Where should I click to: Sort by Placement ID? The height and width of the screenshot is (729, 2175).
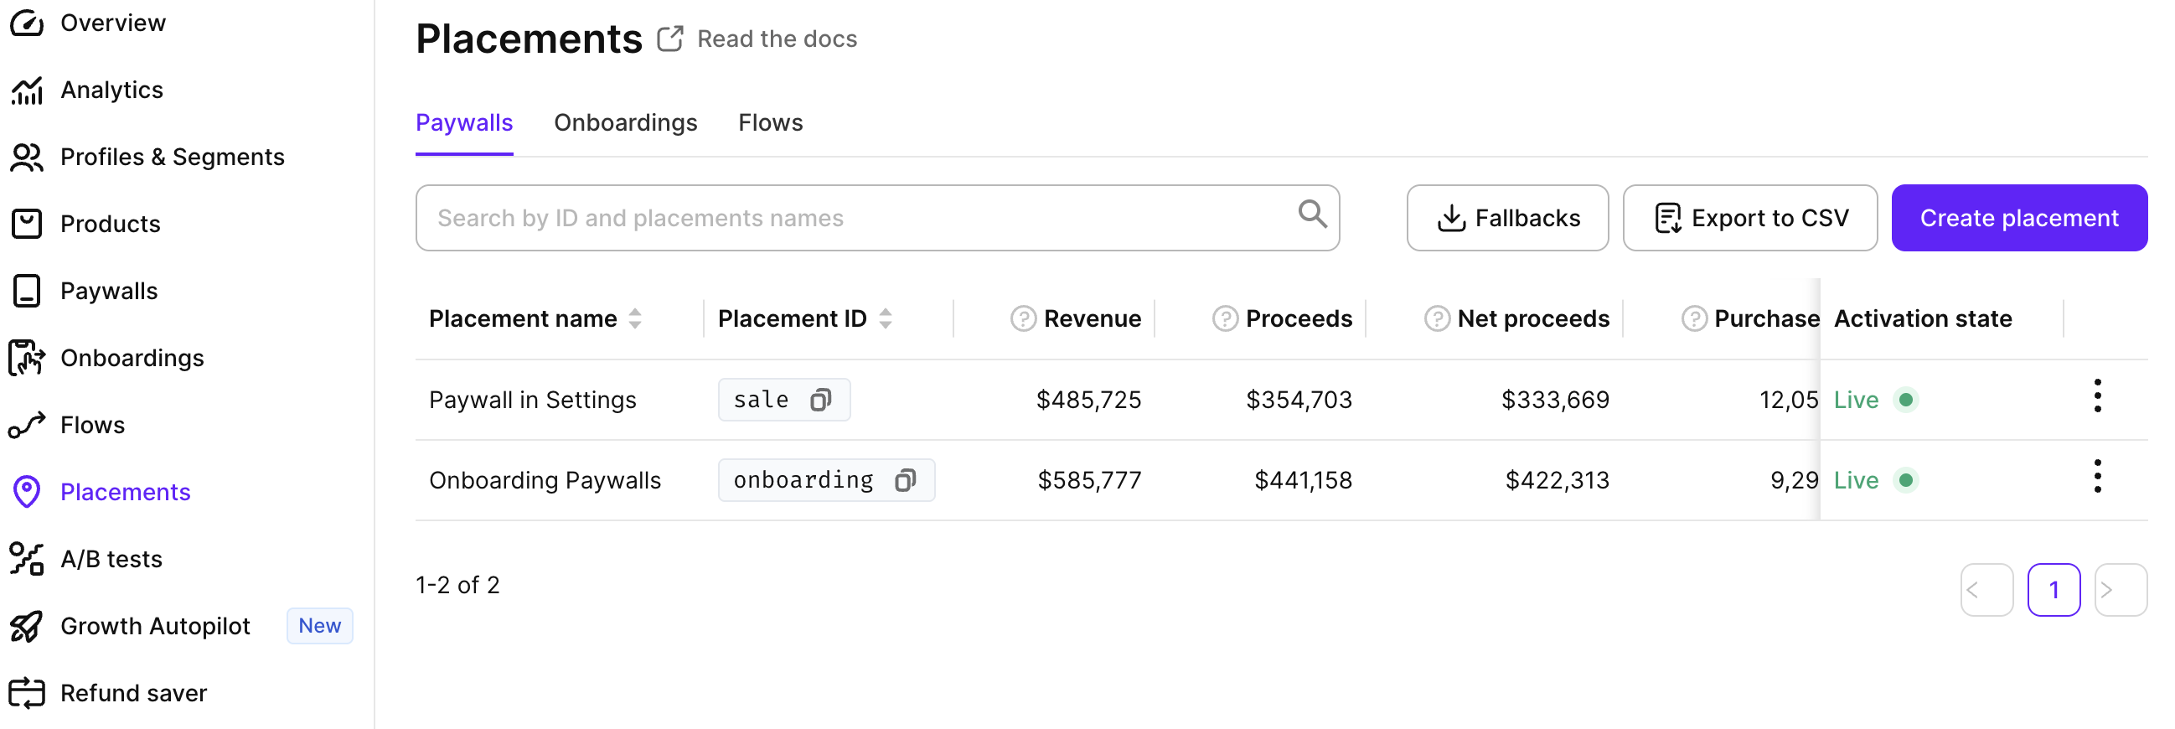click(885, 318)
